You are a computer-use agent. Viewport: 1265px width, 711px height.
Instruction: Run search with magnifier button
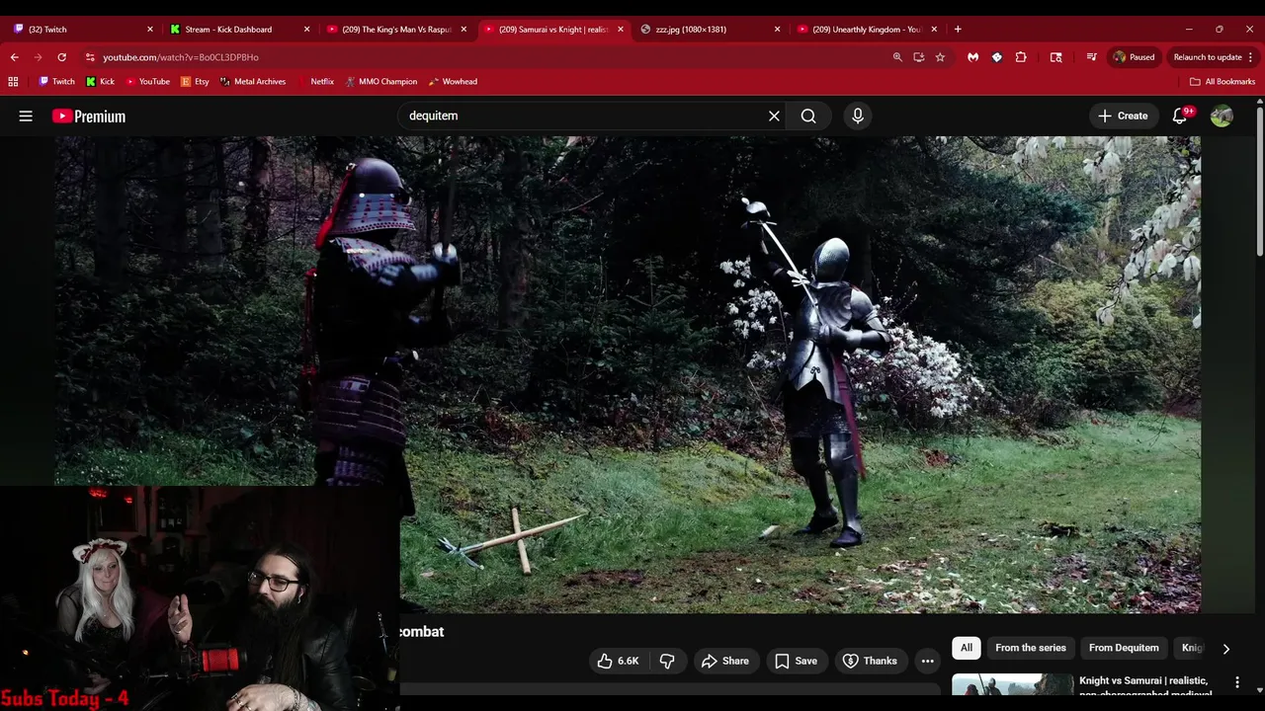808,116
